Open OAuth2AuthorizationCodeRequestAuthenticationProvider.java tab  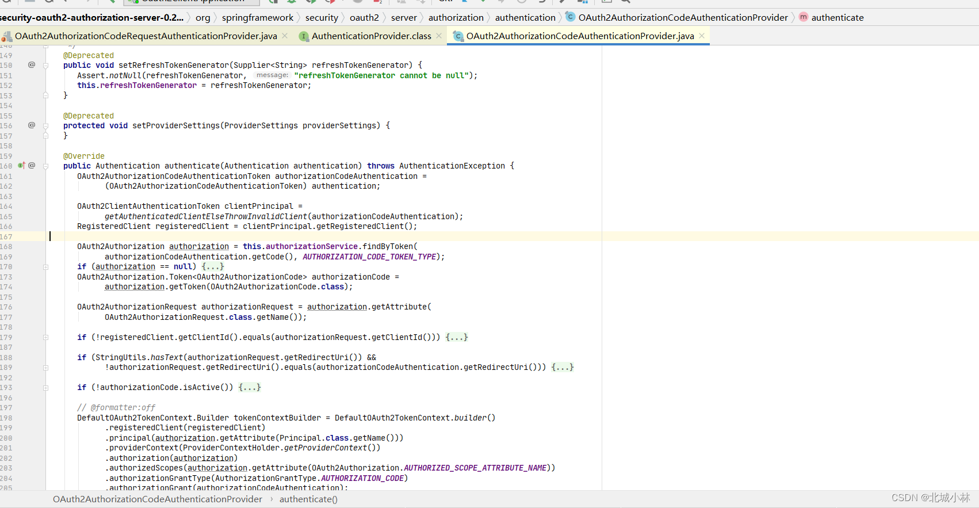pos(146,36)
